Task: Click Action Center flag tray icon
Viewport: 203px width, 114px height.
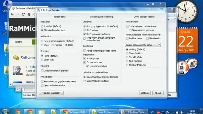Action: click(x=168, y=112)
